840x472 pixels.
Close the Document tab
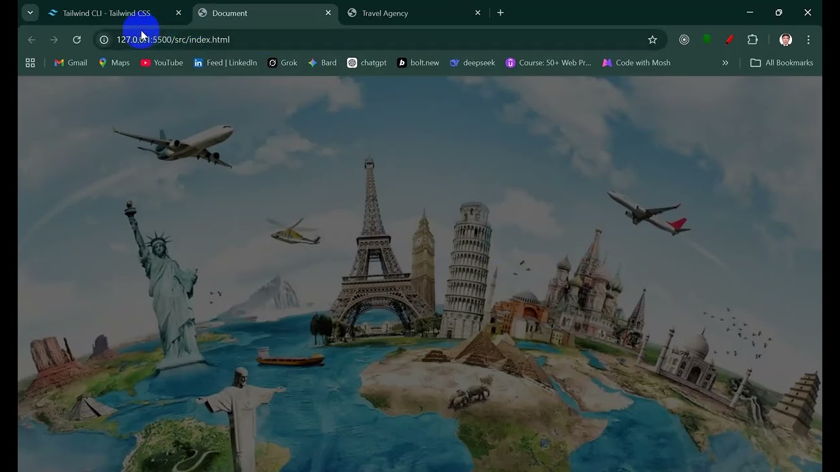pyautogui.click(x=328, y=13)
